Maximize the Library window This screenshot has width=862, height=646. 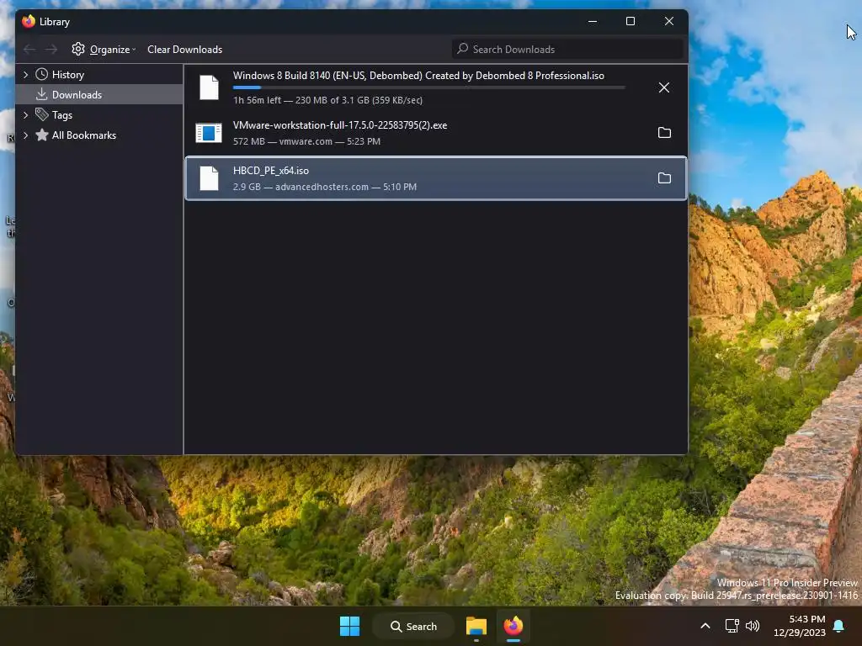[x=631, y=21]
